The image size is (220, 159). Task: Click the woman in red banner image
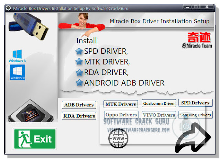(x=82, y=25)
